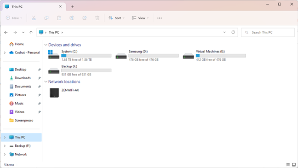The height and width of the screenshot is (168, 298).
Task: Select the System (C:) drive icon
Action: click(54, 55)
